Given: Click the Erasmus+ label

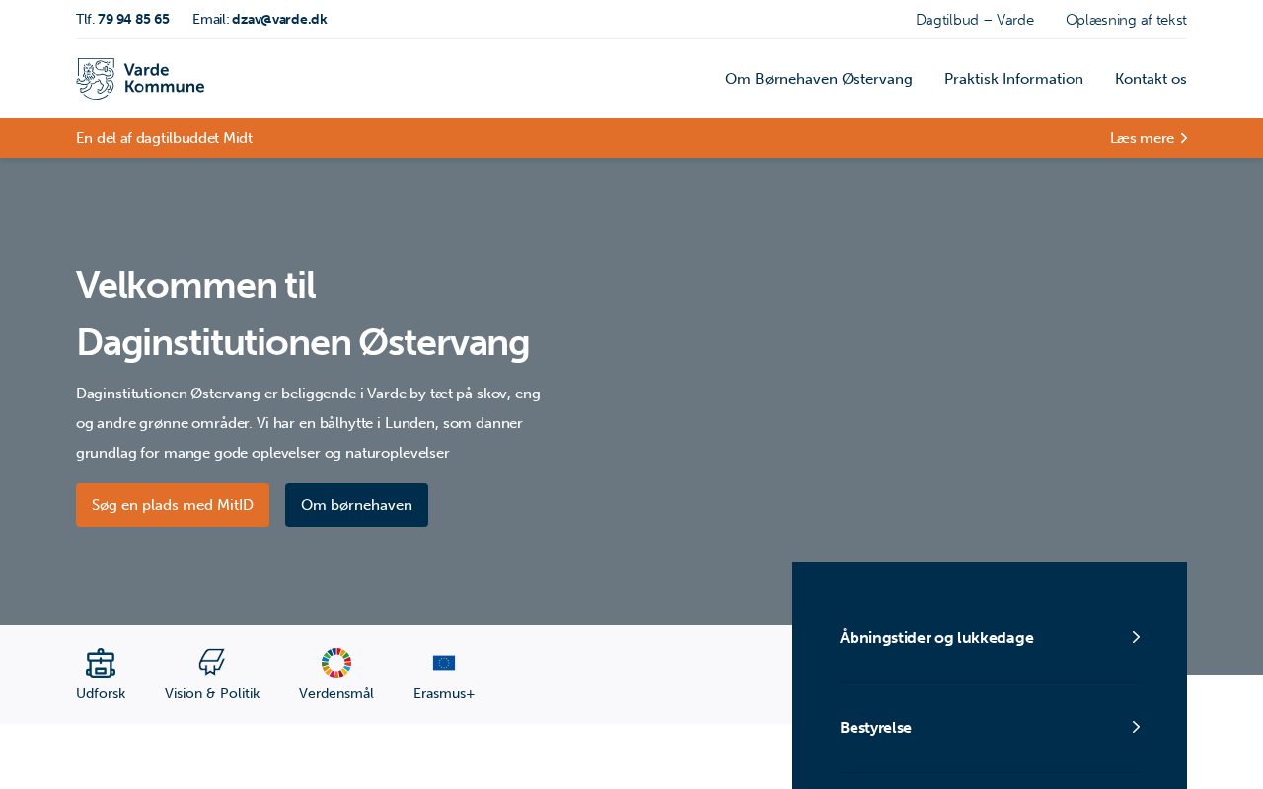Looking at the screenshot, I should [x=444, y=693].
